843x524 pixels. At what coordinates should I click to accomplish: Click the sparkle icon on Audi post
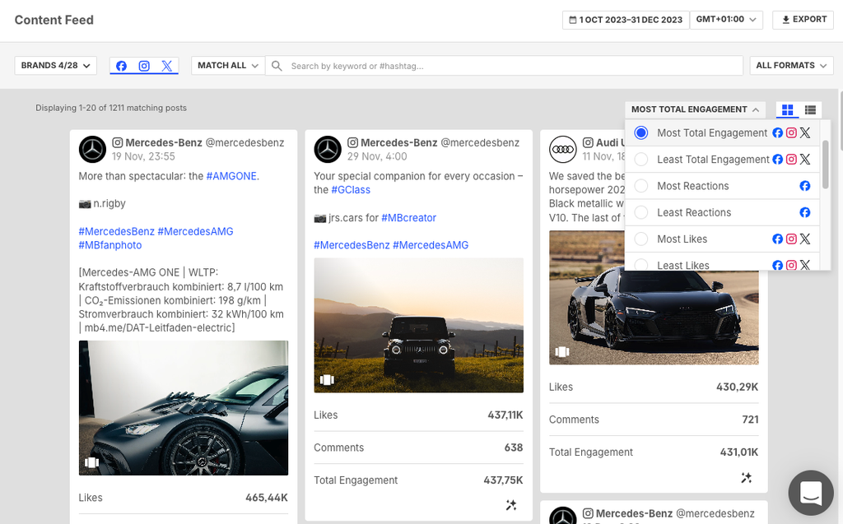pos(747,477)
